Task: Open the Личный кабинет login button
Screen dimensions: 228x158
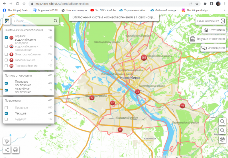Action: click(211, 21)
